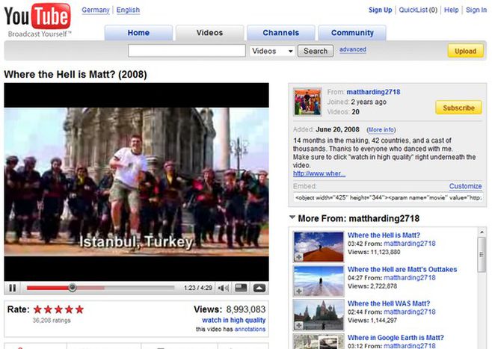Expand description with More info link

(x=381, y=130)
